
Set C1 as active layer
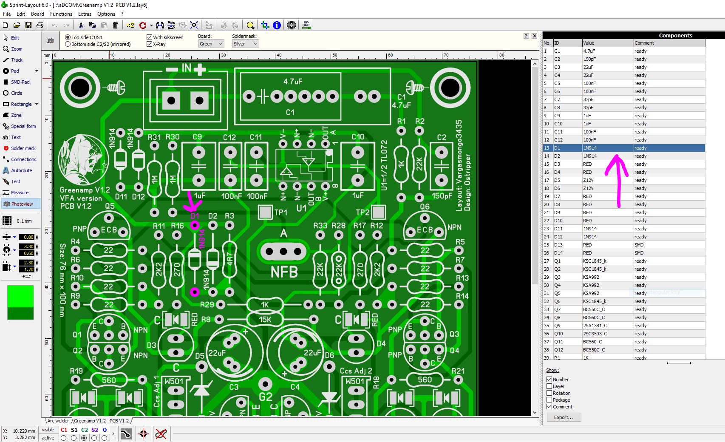(x=64, y=438)
